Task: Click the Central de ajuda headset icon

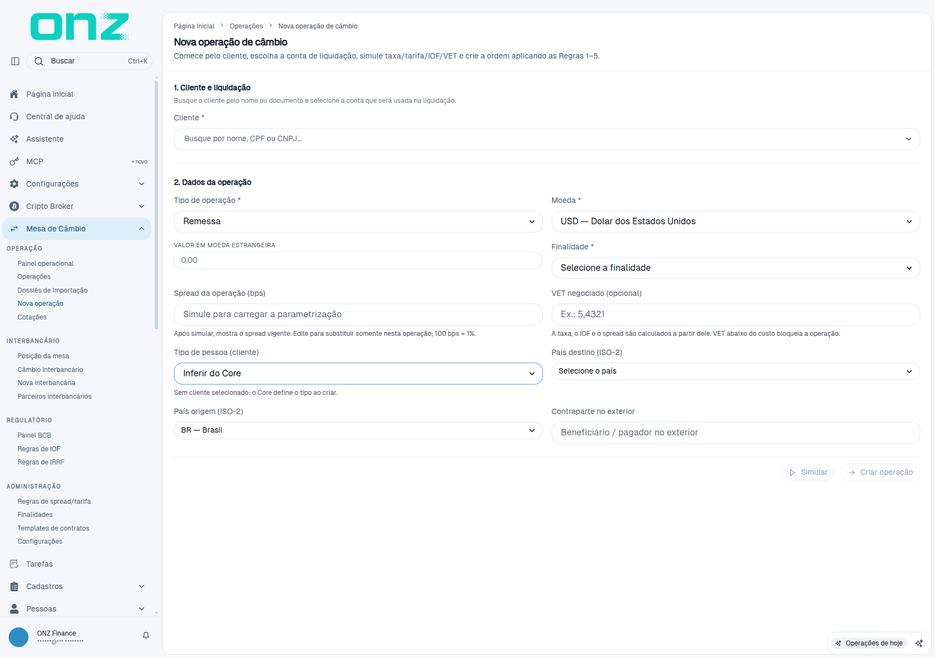Action: tap(14, 117)
